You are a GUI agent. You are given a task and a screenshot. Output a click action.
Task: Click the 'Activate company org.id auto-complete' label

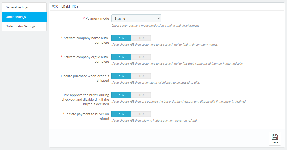86,59
